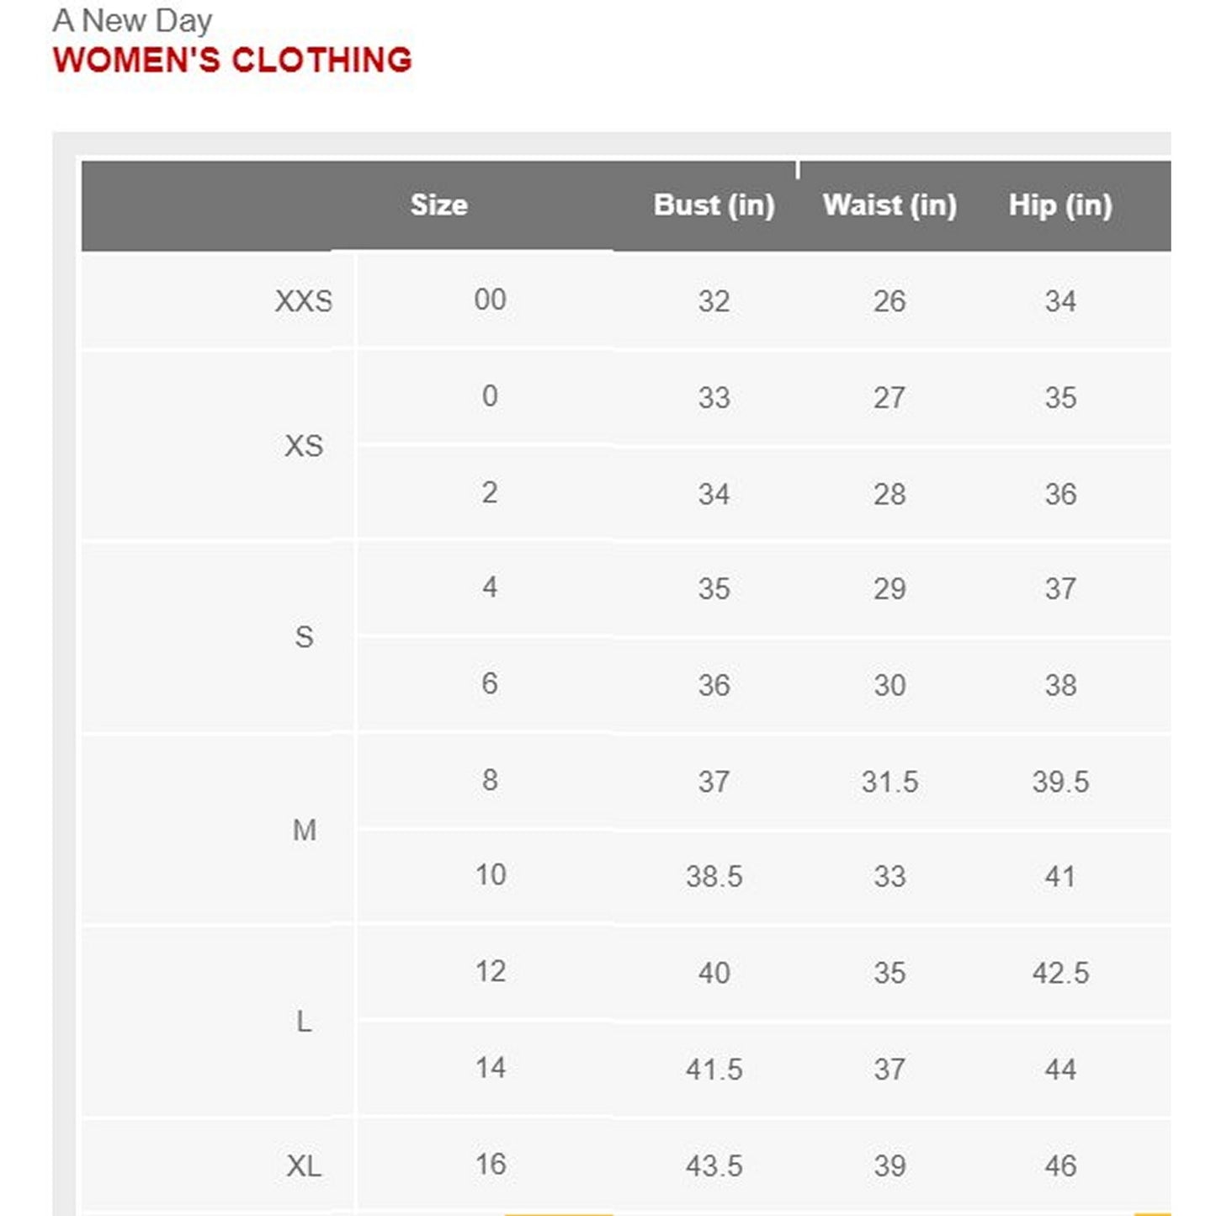Image resolution: width=1216 pixels, height=1216 pixels.
Task: Click the Size column header
Action: coord(438,205)
